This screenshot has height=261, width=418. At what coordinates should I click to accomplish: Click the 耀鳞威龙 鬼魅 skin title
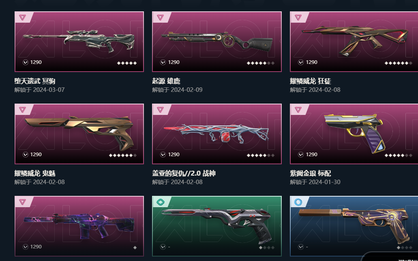[x=35, y=173]
